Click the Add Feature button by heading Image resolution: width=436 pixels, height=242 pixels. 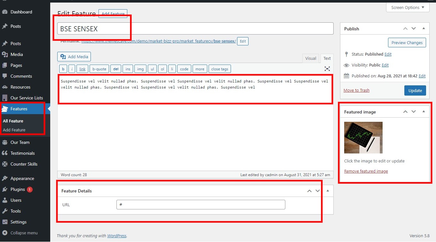pos(113,14)
